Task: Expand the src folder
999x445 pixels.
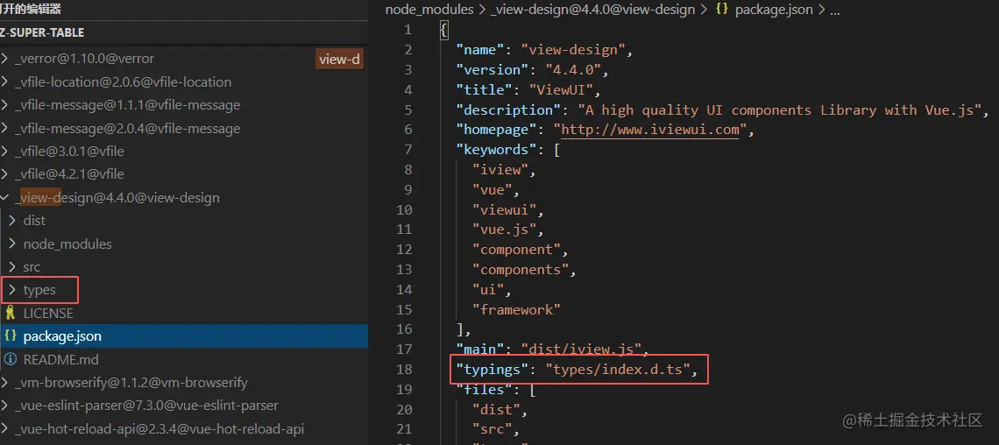Action: pyautogui.click(x=11, y=267)
